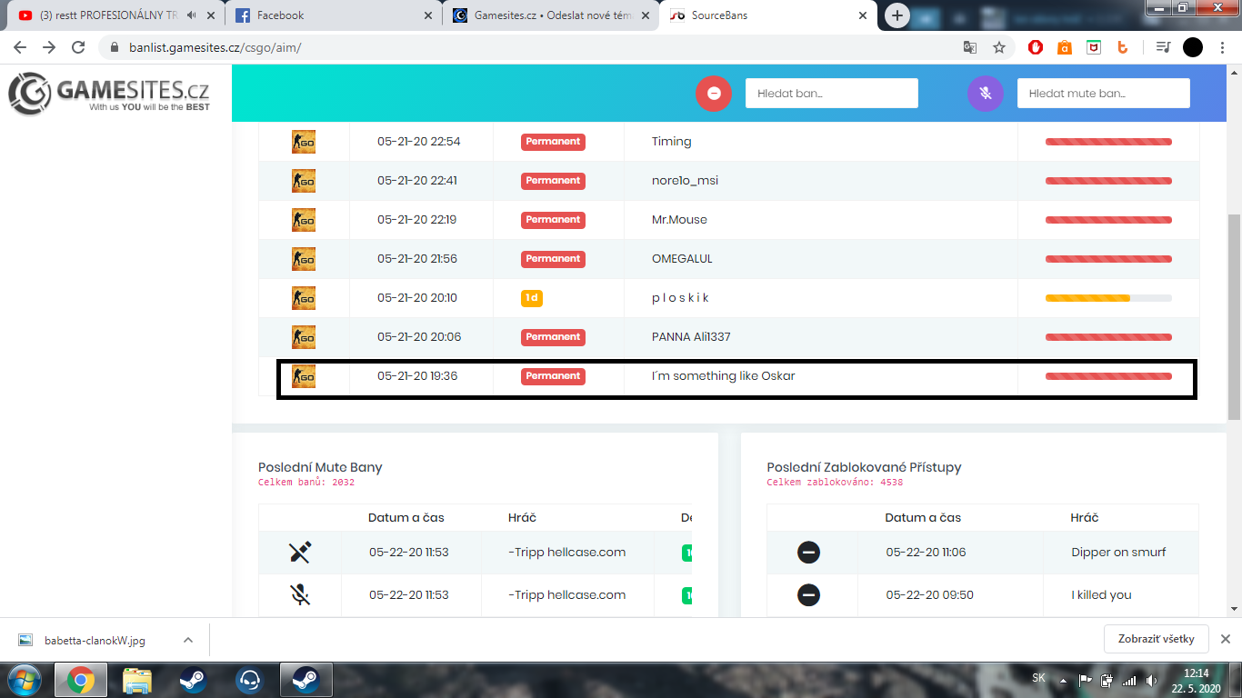
Task: Open the Chrome three-dot menu
Action: (x=1223, y=47)
